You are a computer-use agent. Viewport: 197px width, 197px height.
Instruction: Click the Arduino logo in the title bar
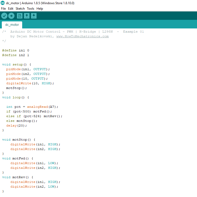[x=3, y=3]
